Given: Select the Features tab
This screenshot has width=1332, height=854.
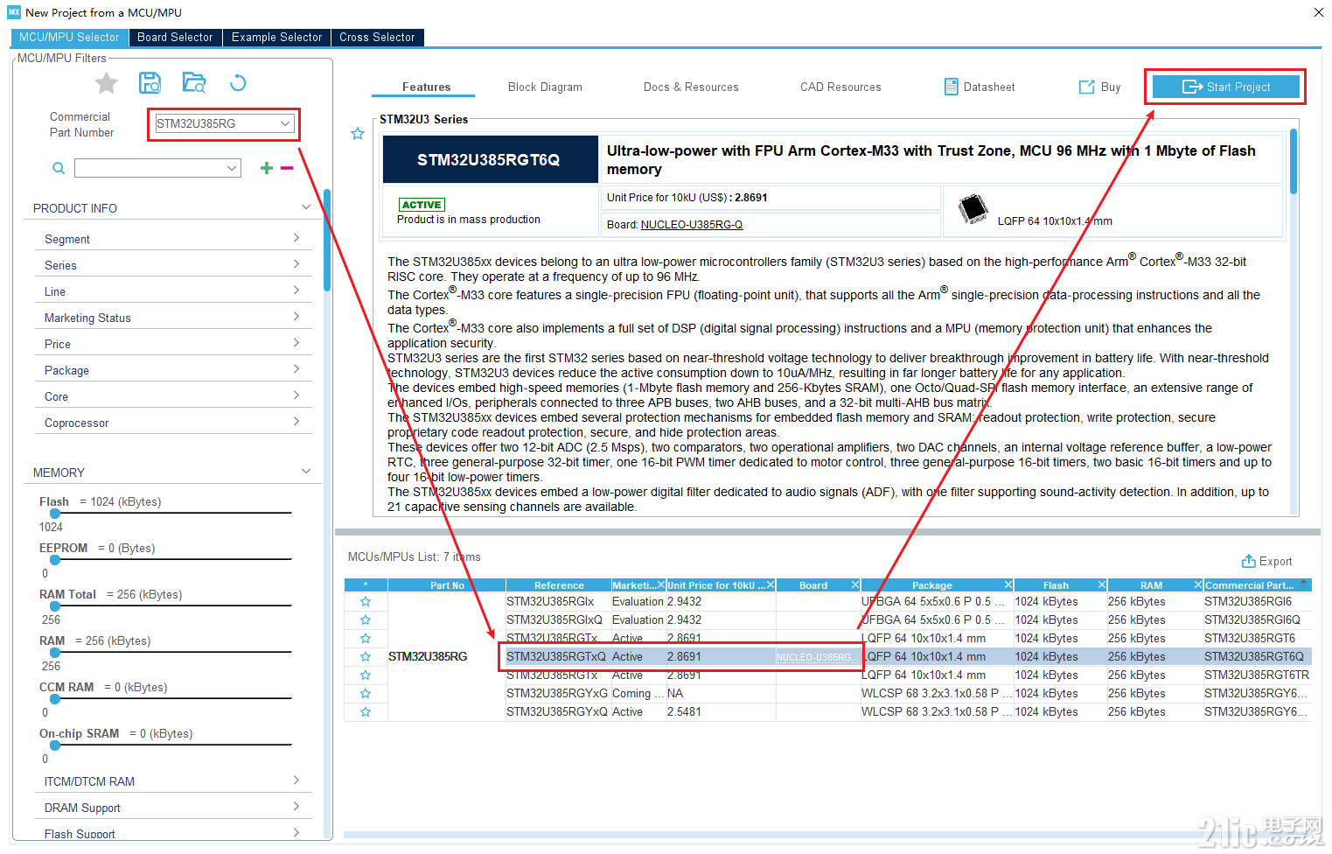Looking at the screenshot, I should [426, 87].
